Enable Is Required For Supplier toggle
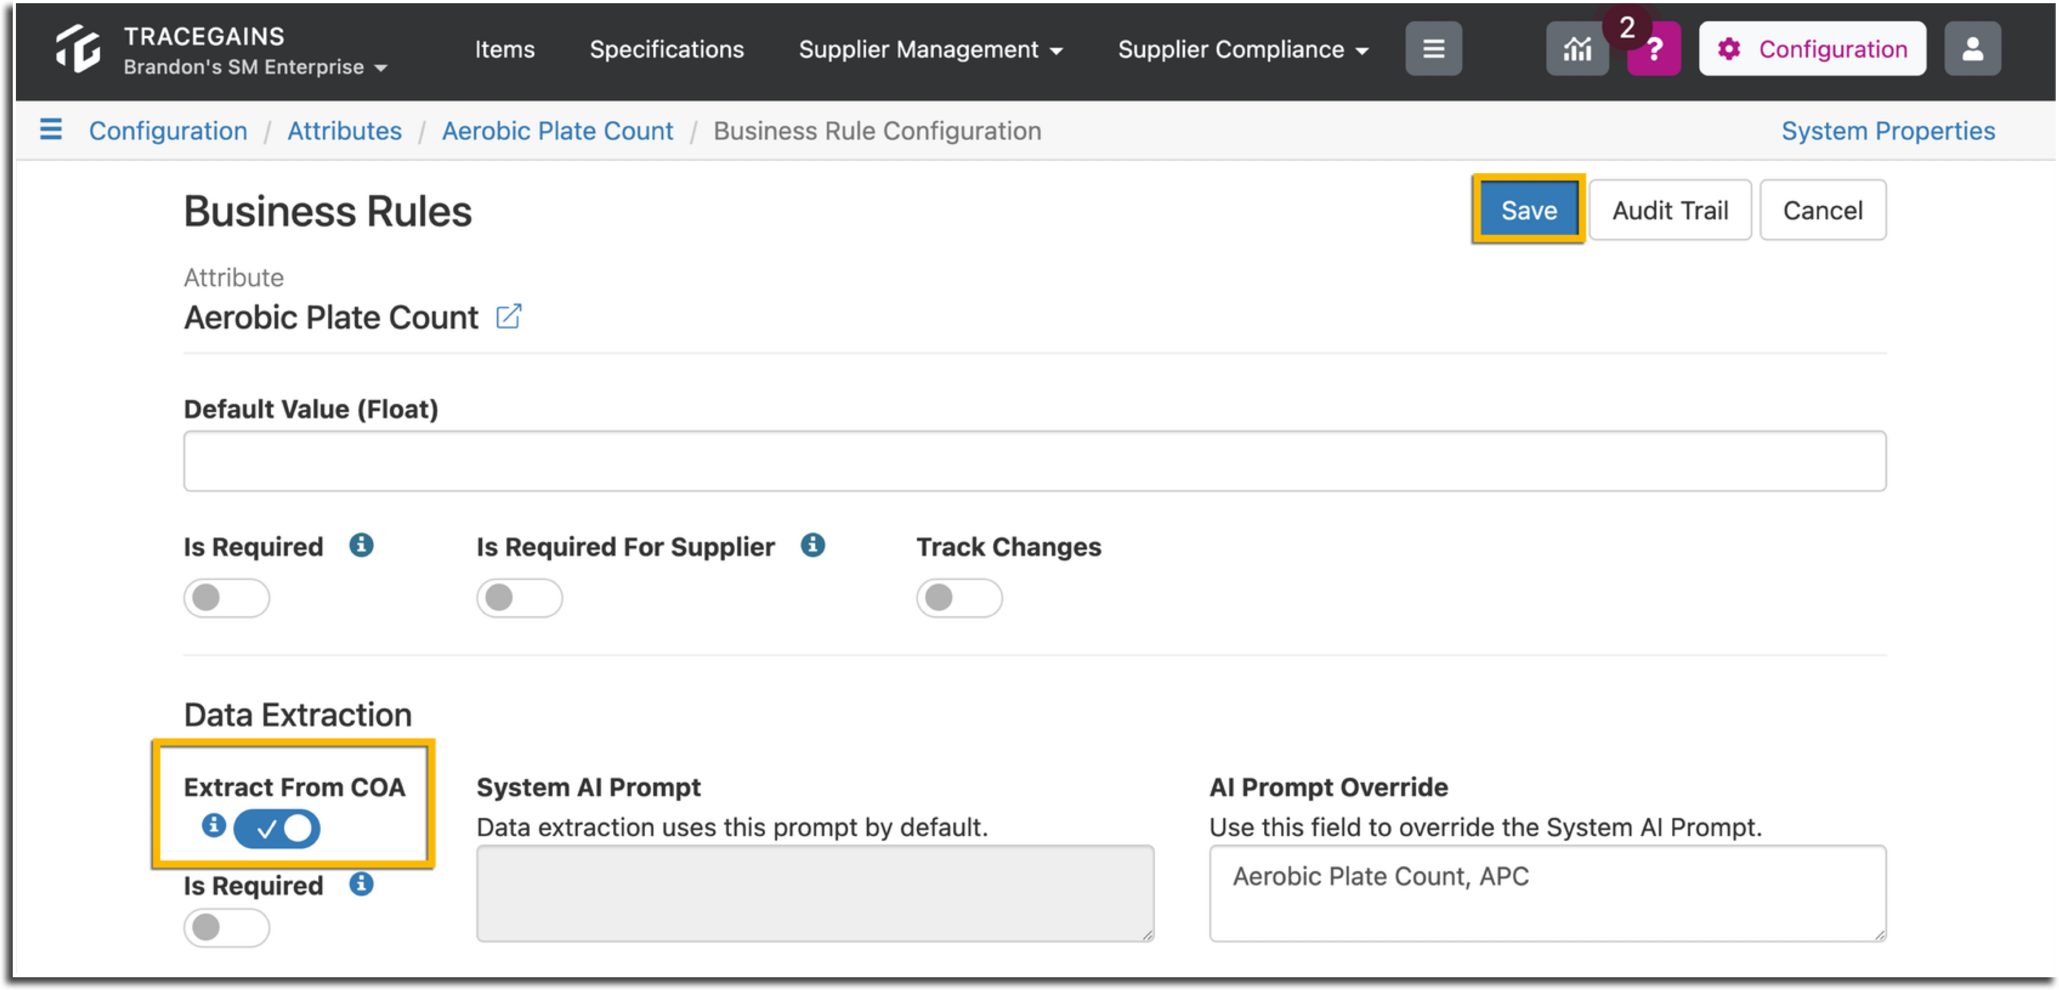 click(520, 598)
